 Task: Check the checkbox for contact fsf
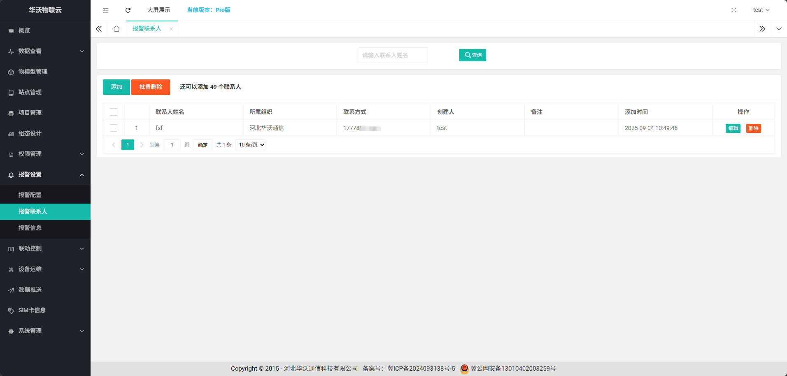tap(114, 128)
